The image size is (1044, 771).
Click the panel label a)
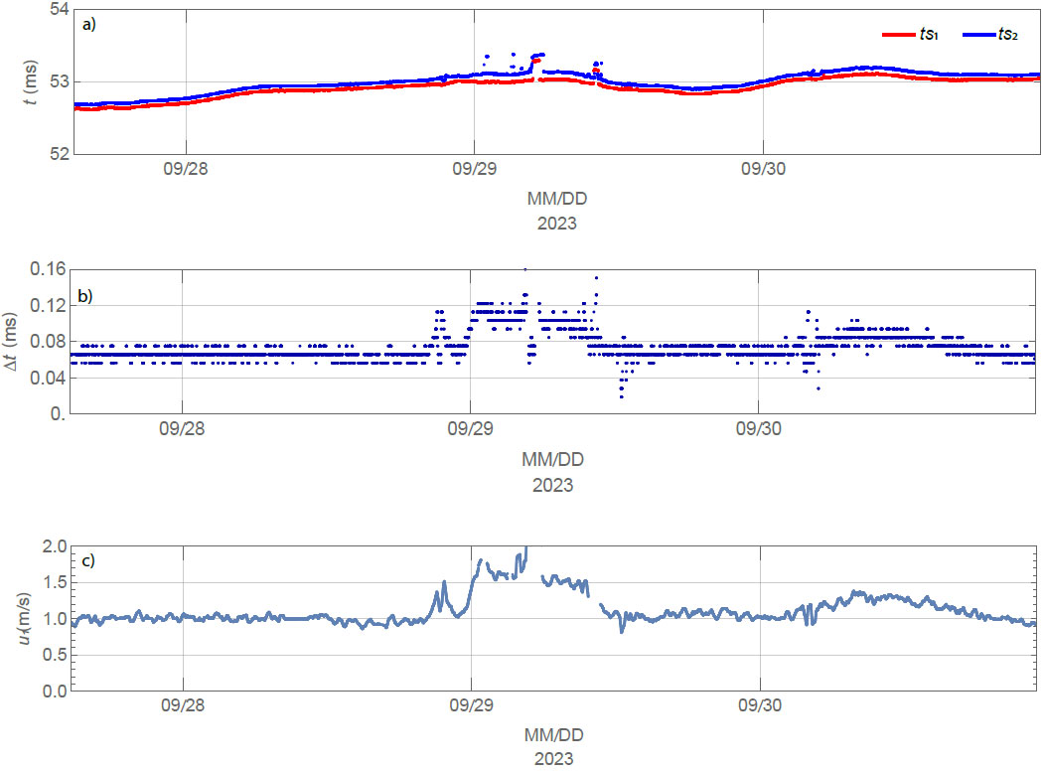(89, 25)
